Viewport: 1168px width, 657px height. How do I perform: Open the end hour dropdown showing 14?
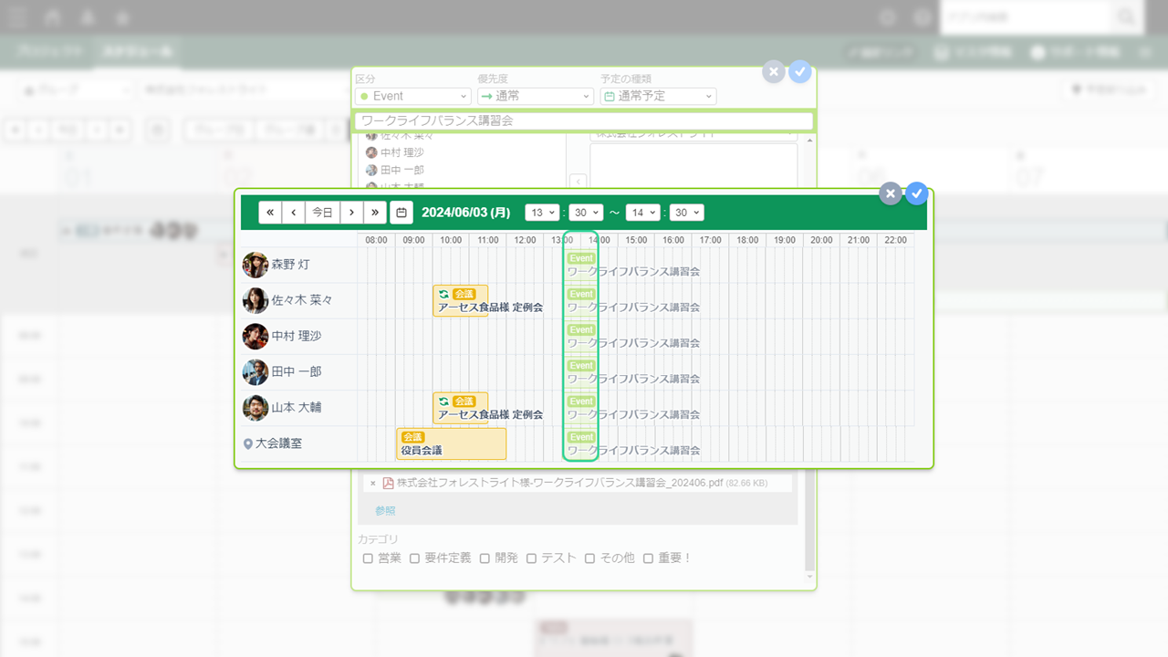[x=642, y=213]
